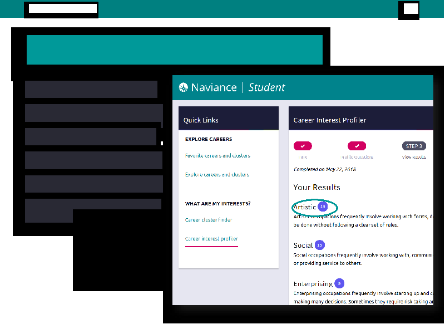The height and width of the screenshot is (334, 445).
Task: Click the Enterprising result heading
Action: tap(313, 284)
